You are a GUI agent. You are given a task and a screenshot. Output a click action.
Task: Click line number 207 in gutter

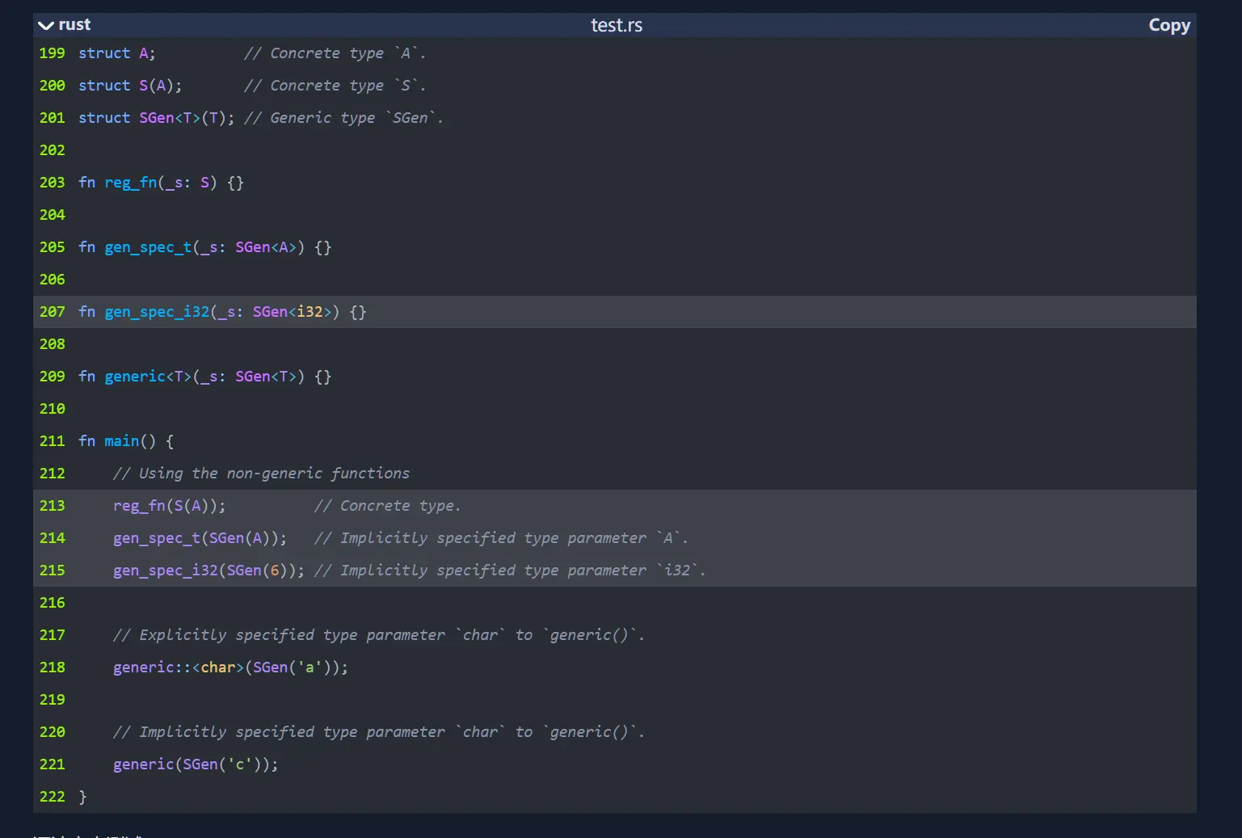(52, 312)
